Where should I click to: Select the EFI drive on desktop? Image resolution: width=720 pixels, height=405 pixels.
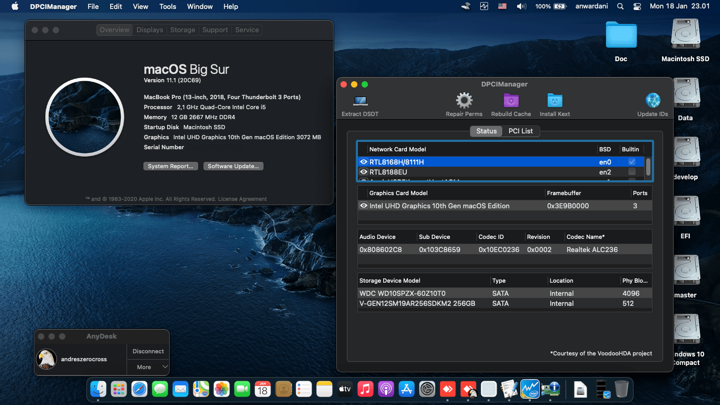[685, 211]
